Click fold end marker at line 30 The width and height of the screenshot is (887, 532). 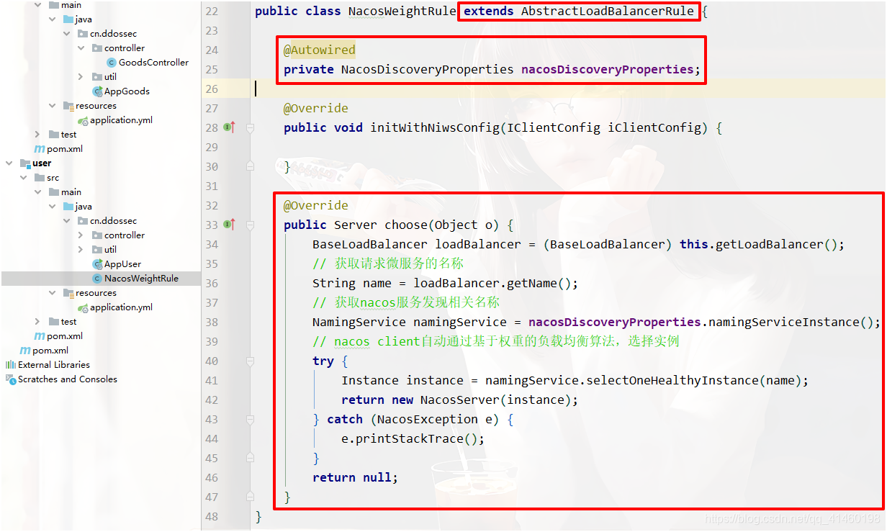point(250,166)
